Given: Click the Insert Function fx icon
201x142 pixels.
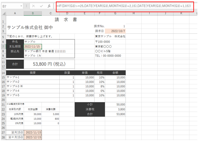Looking at the screenshot, I should click(x=49, y=6).
